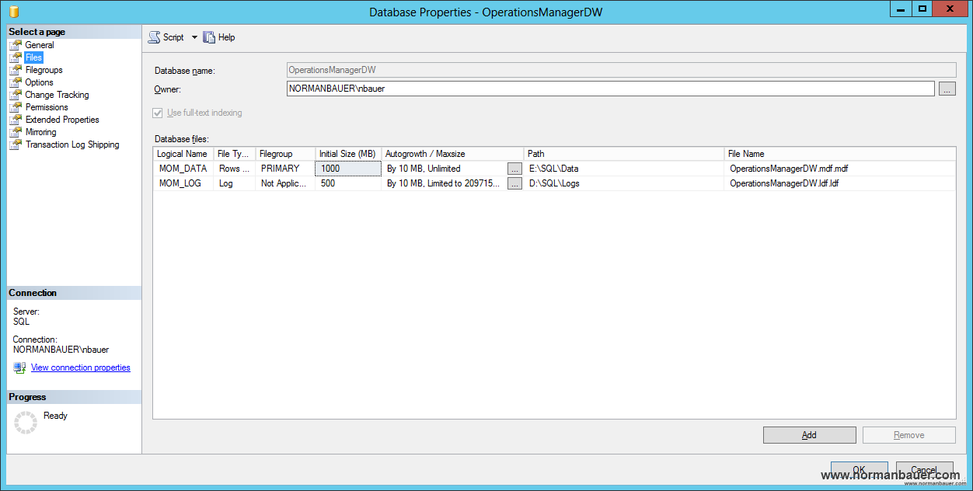
Task: Click the Script toolbar icon
Action: point(154,37)
